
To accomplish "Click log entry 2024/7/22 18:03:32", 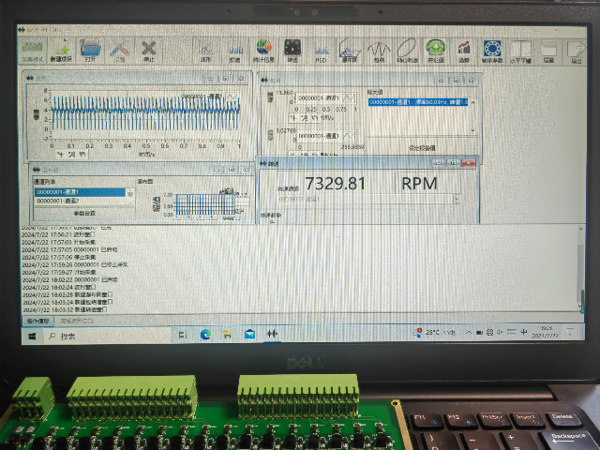I will click(65, 309).
